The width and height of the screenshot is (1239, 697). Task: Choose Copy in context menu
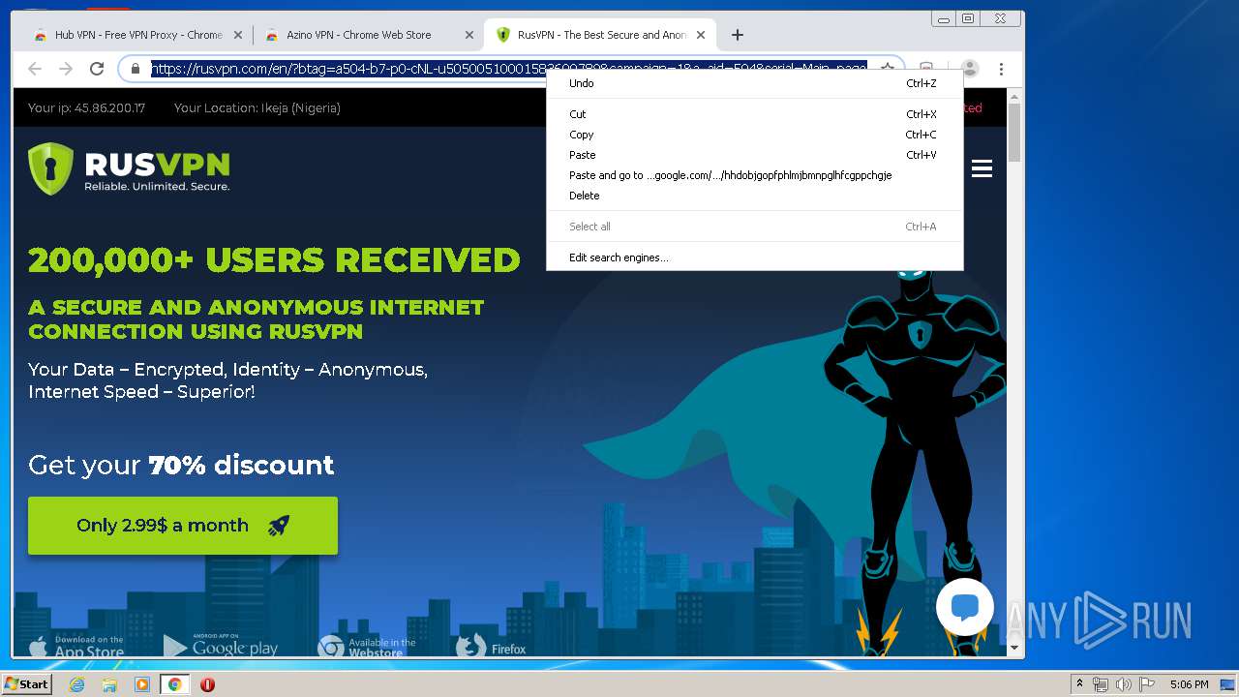pyautogui.click(x=754, y=135)
